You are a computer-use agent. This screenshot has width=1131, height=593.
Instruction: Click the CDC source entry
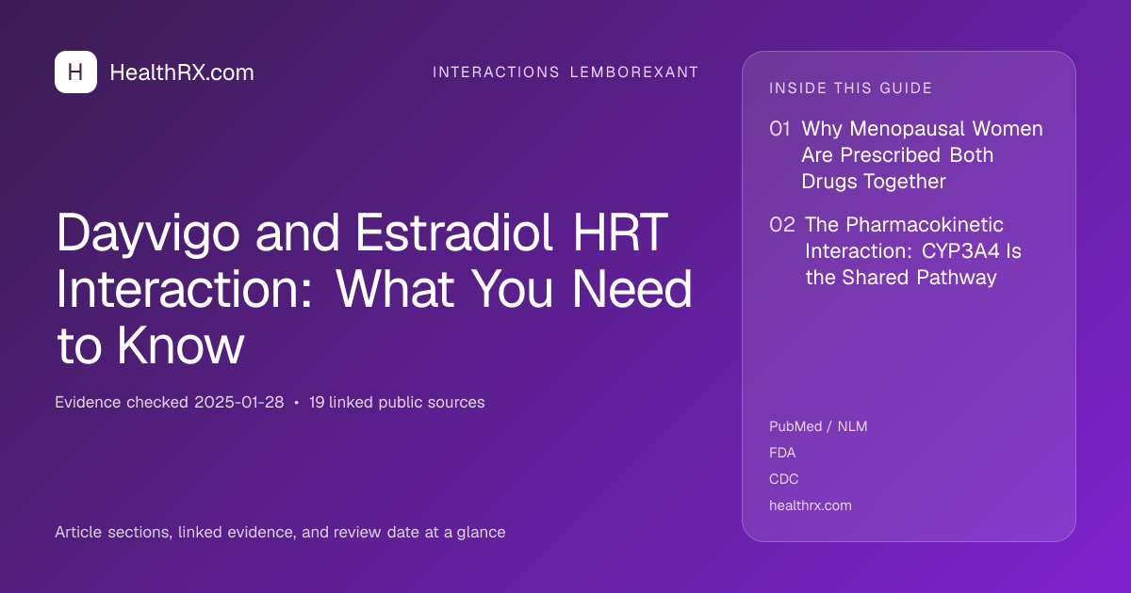click(x=784, y=479)
